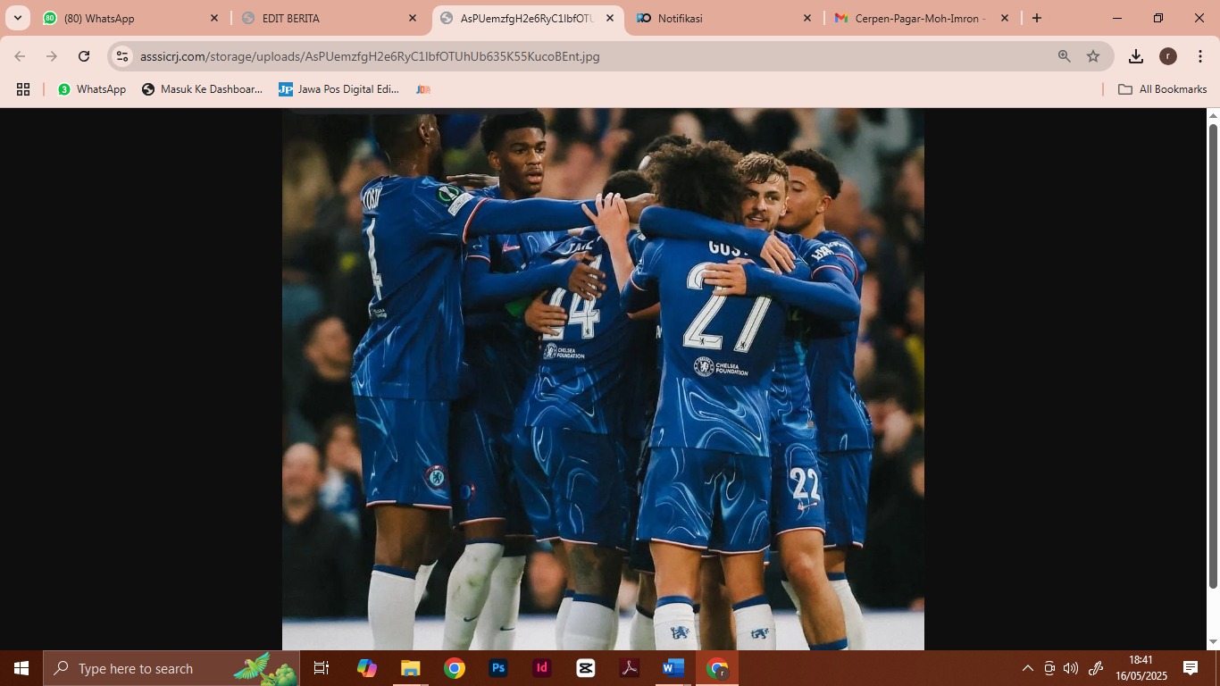Select the AsPUemzfgH2e6RyC1lbfOTU image tab
Screen dimensions: 1220x686
pyautogui.click(x=527, y=18)
